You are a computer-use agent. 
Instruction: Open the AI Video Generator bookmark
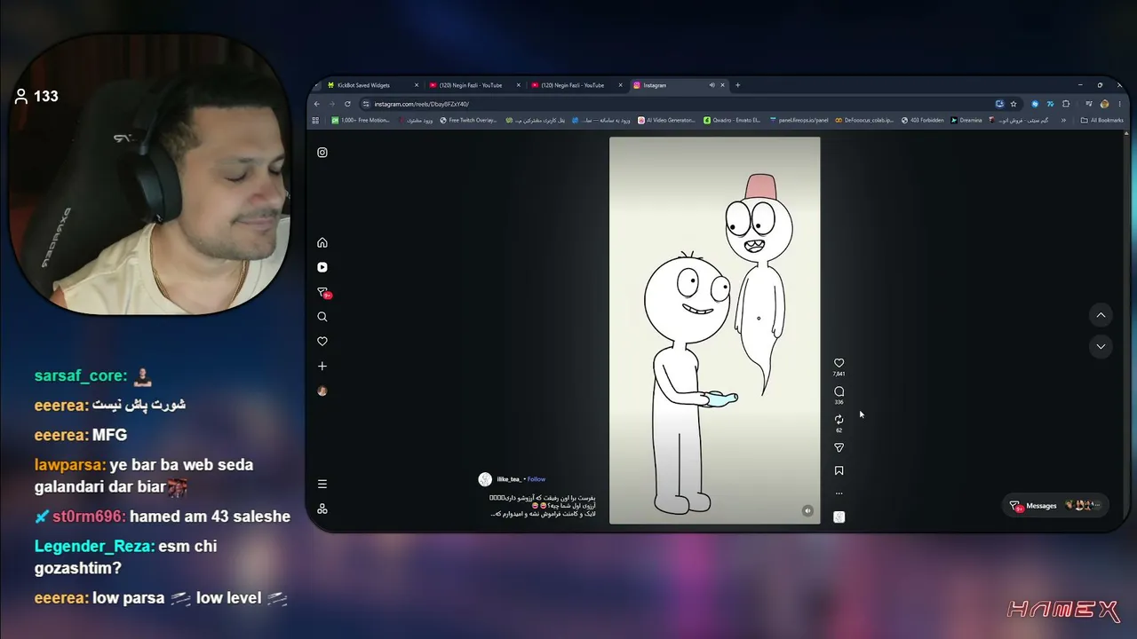666,121
